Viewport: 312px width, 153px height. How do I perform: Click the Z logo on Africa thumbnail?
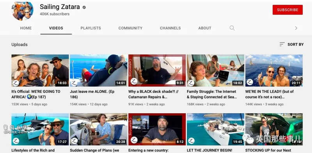pos(16,83)
